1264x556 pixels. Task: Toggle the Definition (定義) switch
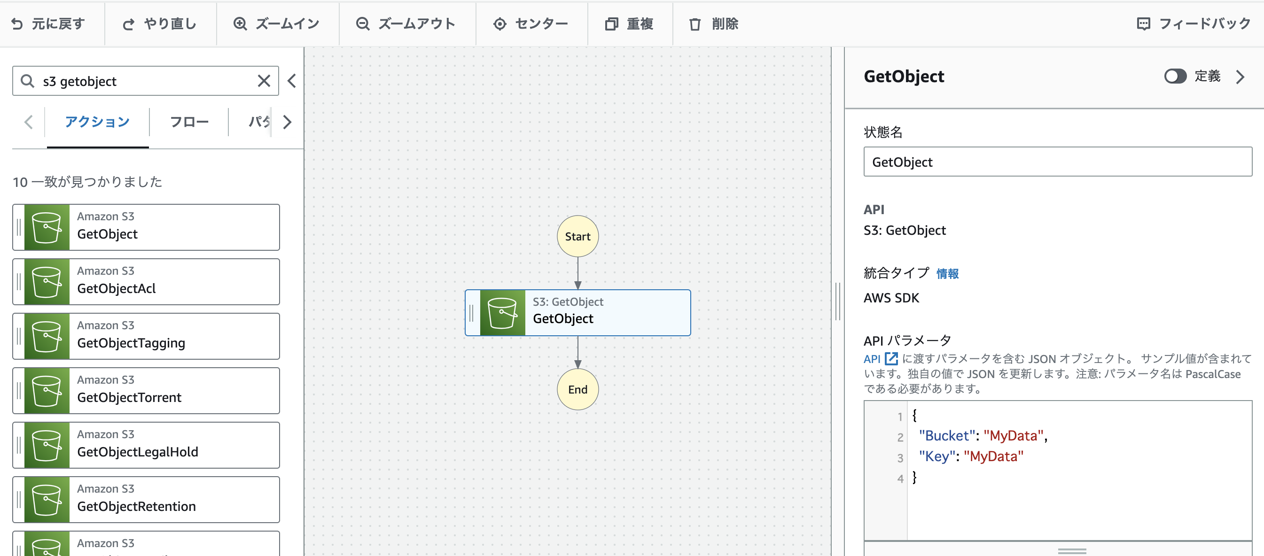[x=1175, y=77]
